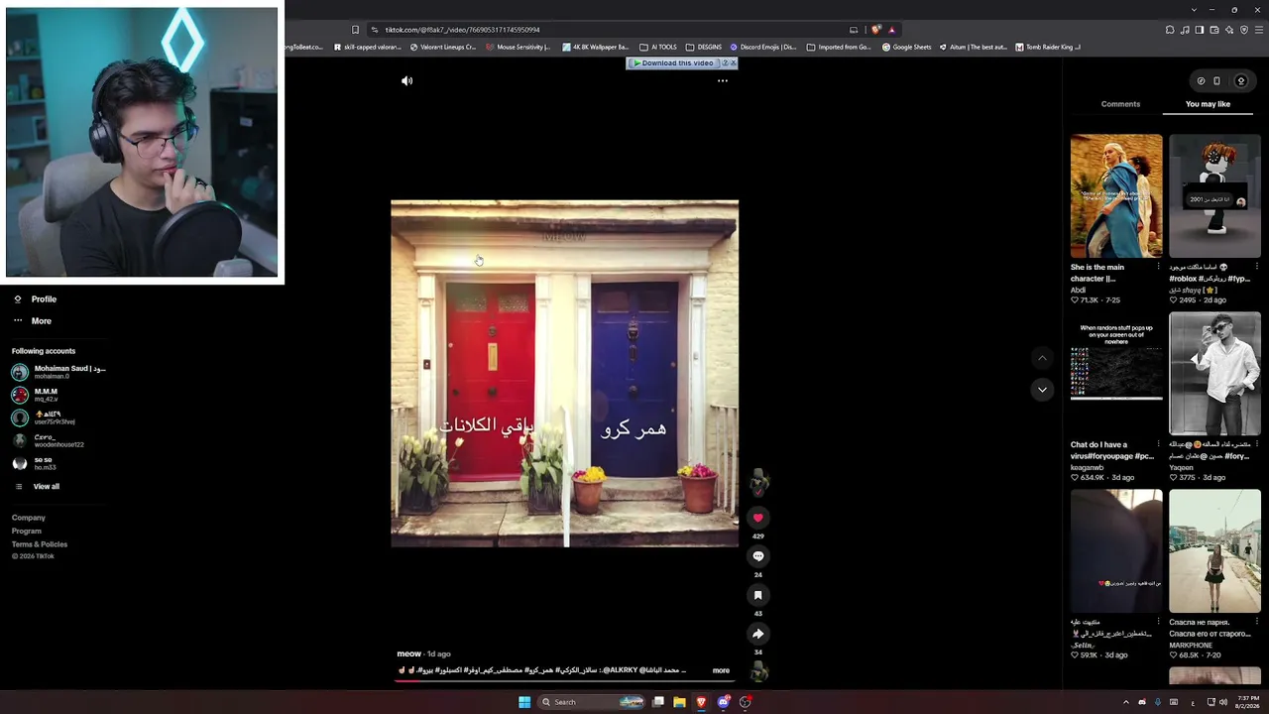Open the 'She is the main character' video thumbnail
This screenshot has height=714, width=1269.
1116,196
